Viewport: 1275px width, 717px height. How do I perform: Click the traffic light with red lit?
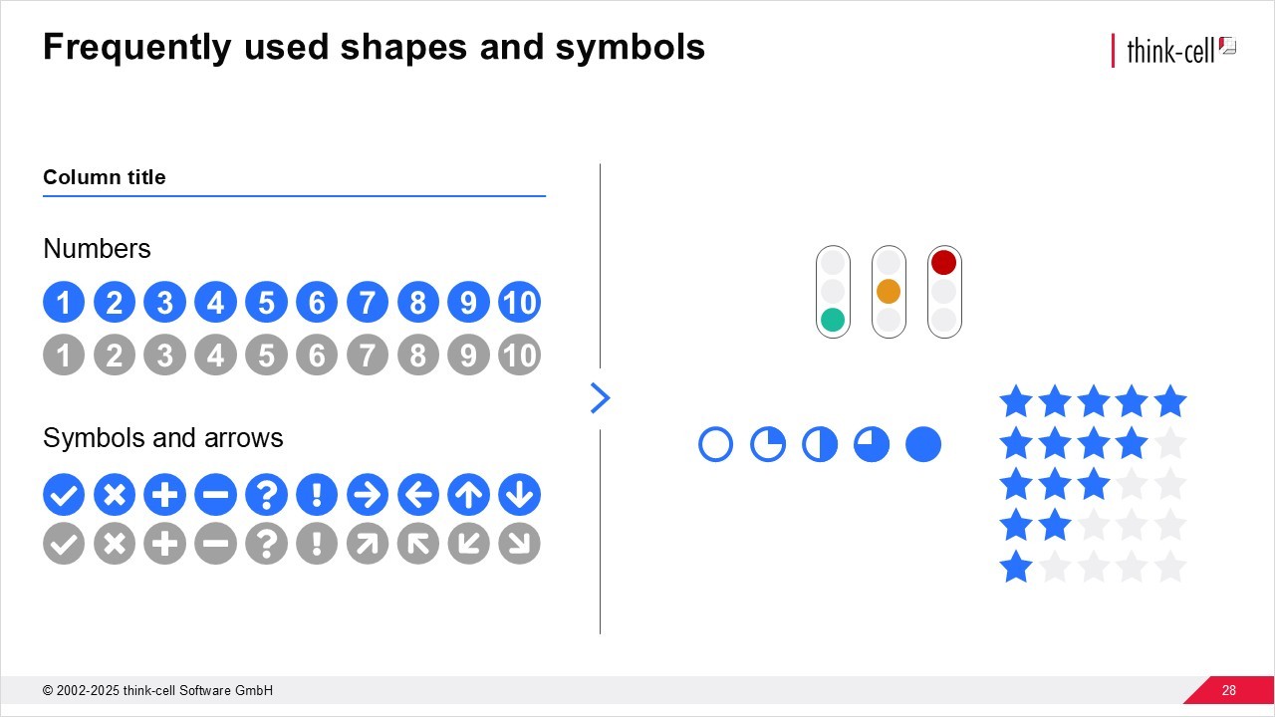(x=943, y=292)
